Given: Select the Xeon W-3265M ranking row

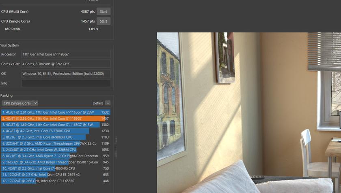Looking at the screenshot, I should pyautogui.click(x=55, y=150).
